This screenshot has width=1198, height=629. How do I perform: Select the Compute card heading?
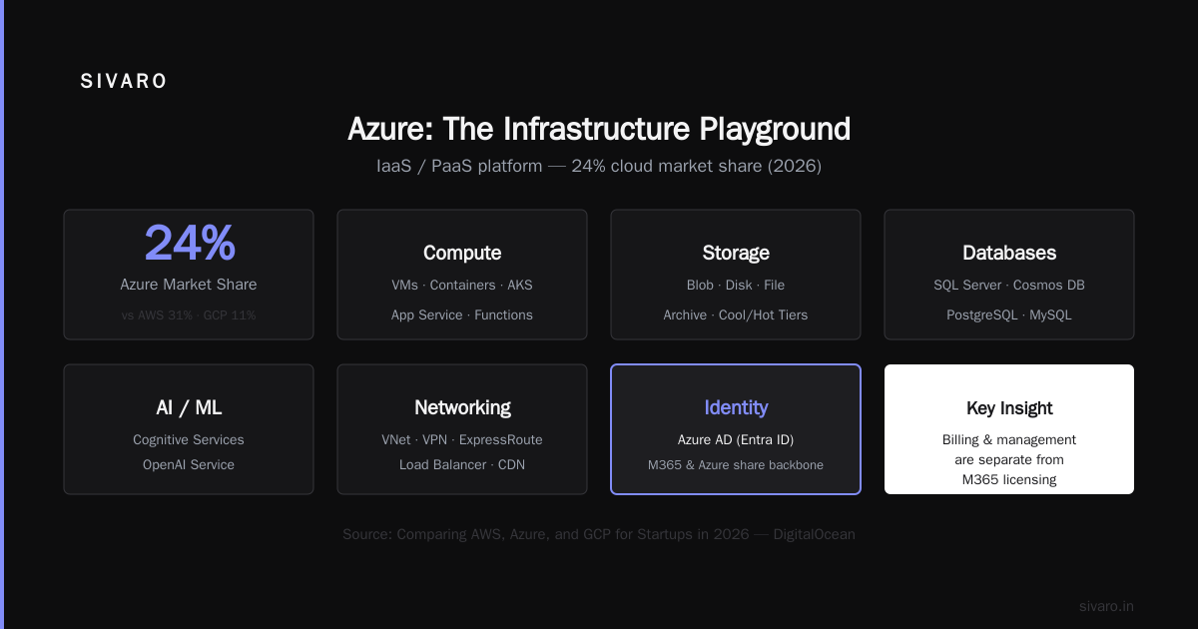point(462,253)
